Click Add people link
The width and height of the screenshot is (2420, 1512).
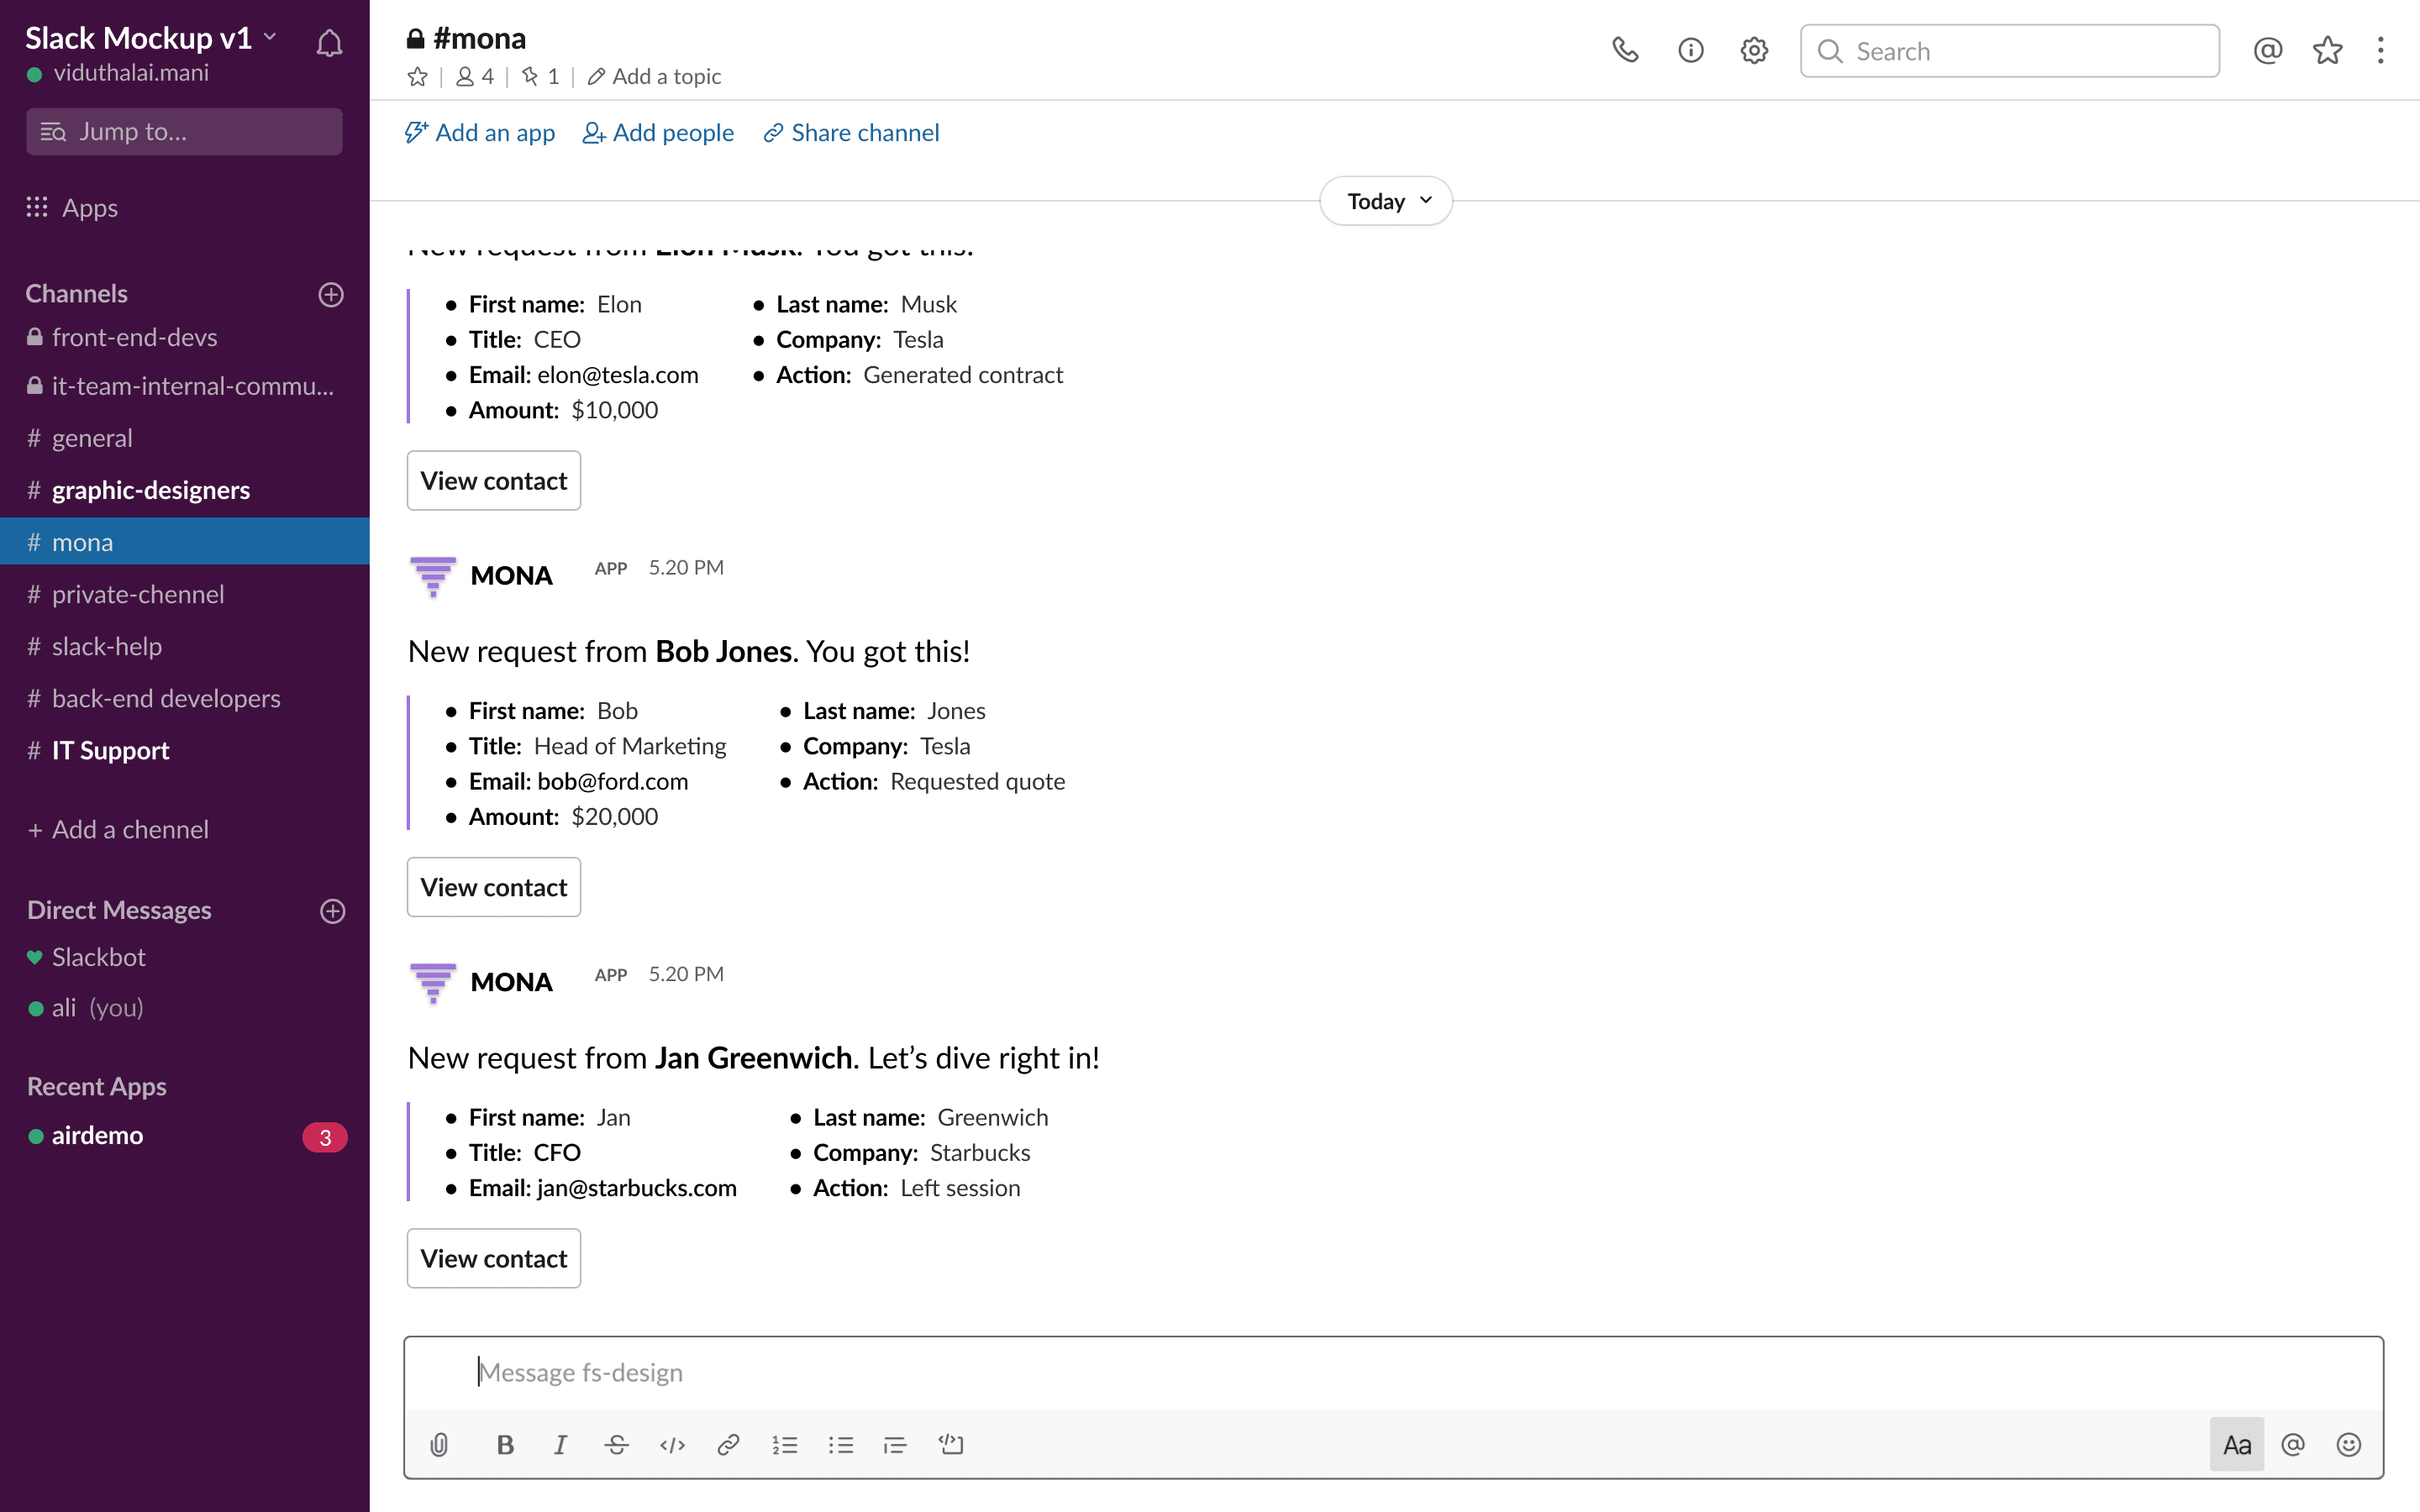pos(658,132)
